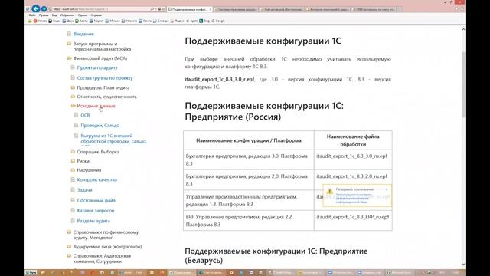Viewport: 490px width, 276px height.
Task: Expand Запуск программы и первоначальная настройка folder
Action: (x=102, y=46)
